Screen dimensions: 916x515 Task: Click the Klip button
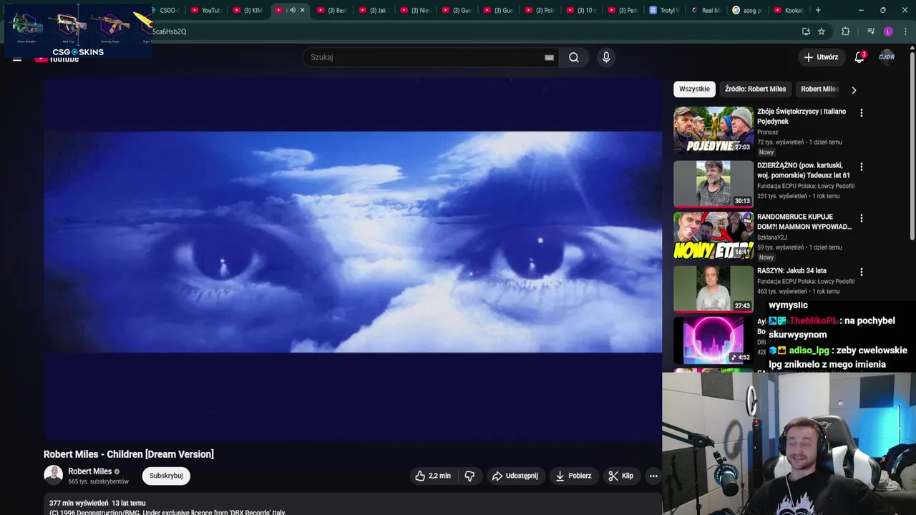pos(621,476)
